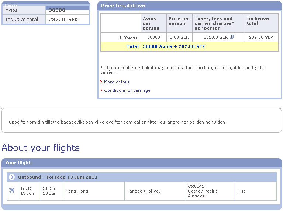Click the Your flights panel header
Viewport: 283px width, 211px height.
tap(142, 163)
